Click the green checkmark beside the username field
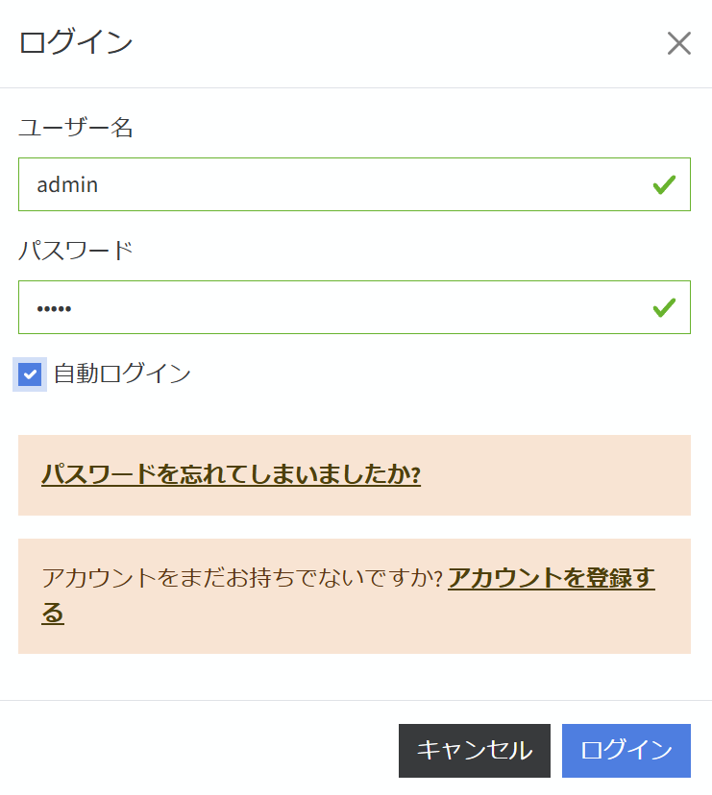This screenshot has width=712, height=795. coord(662,184)
